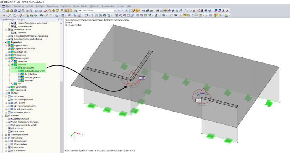Select the Gültungsbereiche tree item

(19, 135)
